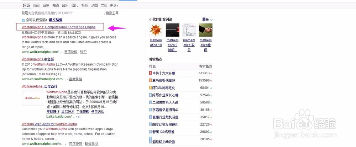
Task: Open hot search 阿尔法狗再进化
Action: click(164, 88)
